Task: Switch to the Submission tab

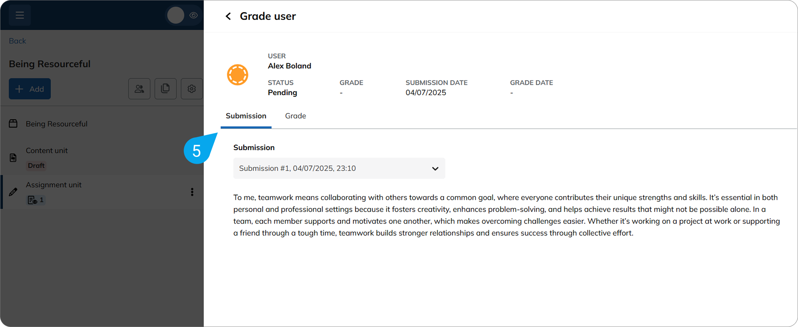Action: coord(246,116)
